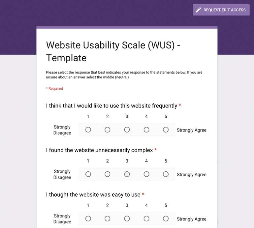Mark 5 for website easy to use
Screen dimensions: 254x228
click(x=166, y=219)
